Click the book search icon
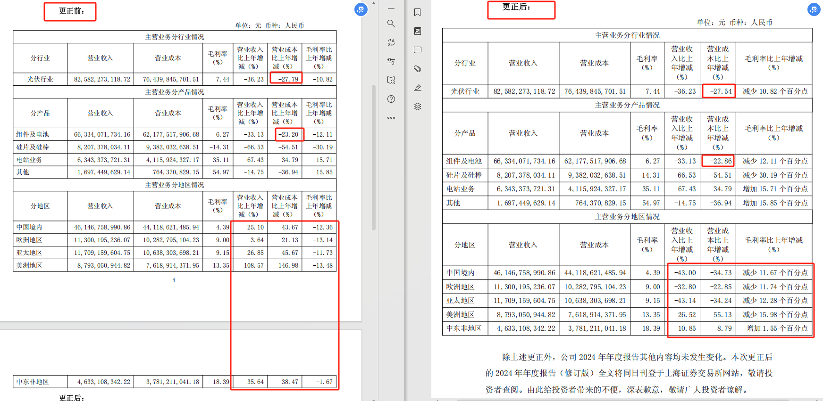Image resolution: width=823 pixels, height=401 pixels. pos(391,80)
